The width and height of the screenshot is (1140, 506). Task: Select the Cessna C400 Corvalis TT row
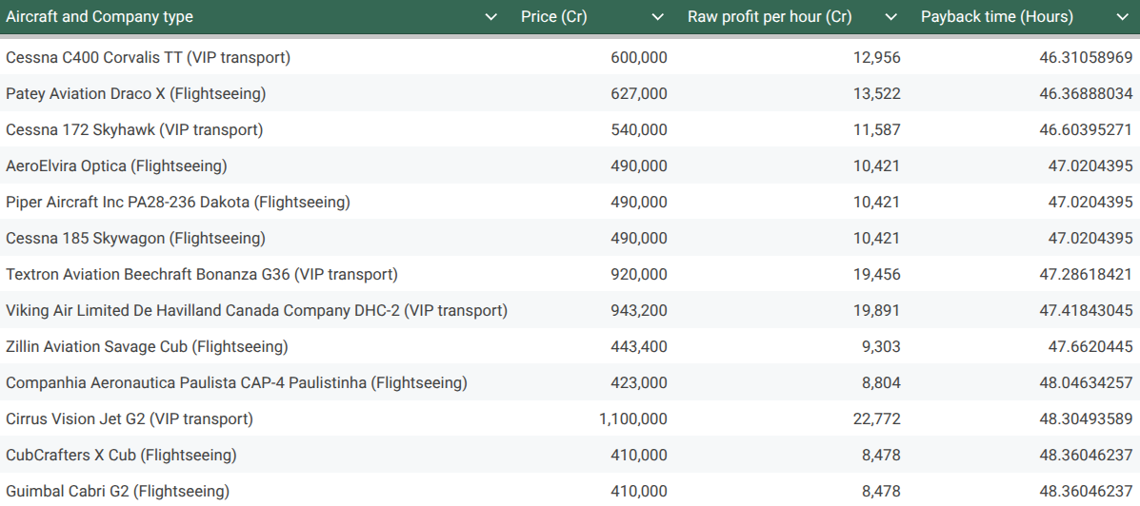pyautogui.click(x=148, y=57)
